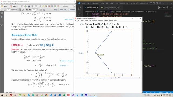The image size is (173, 97).
Task: Click the gear settings icon in Acrobat toolbar
Action: point(41,6)
